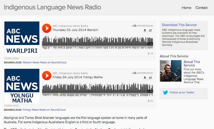
Task: Open the Home menu item
Action: (186, 8)
